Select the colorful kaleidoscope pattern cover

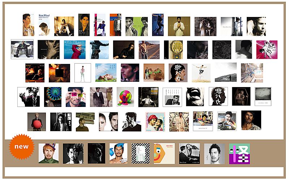click(53, 97)
